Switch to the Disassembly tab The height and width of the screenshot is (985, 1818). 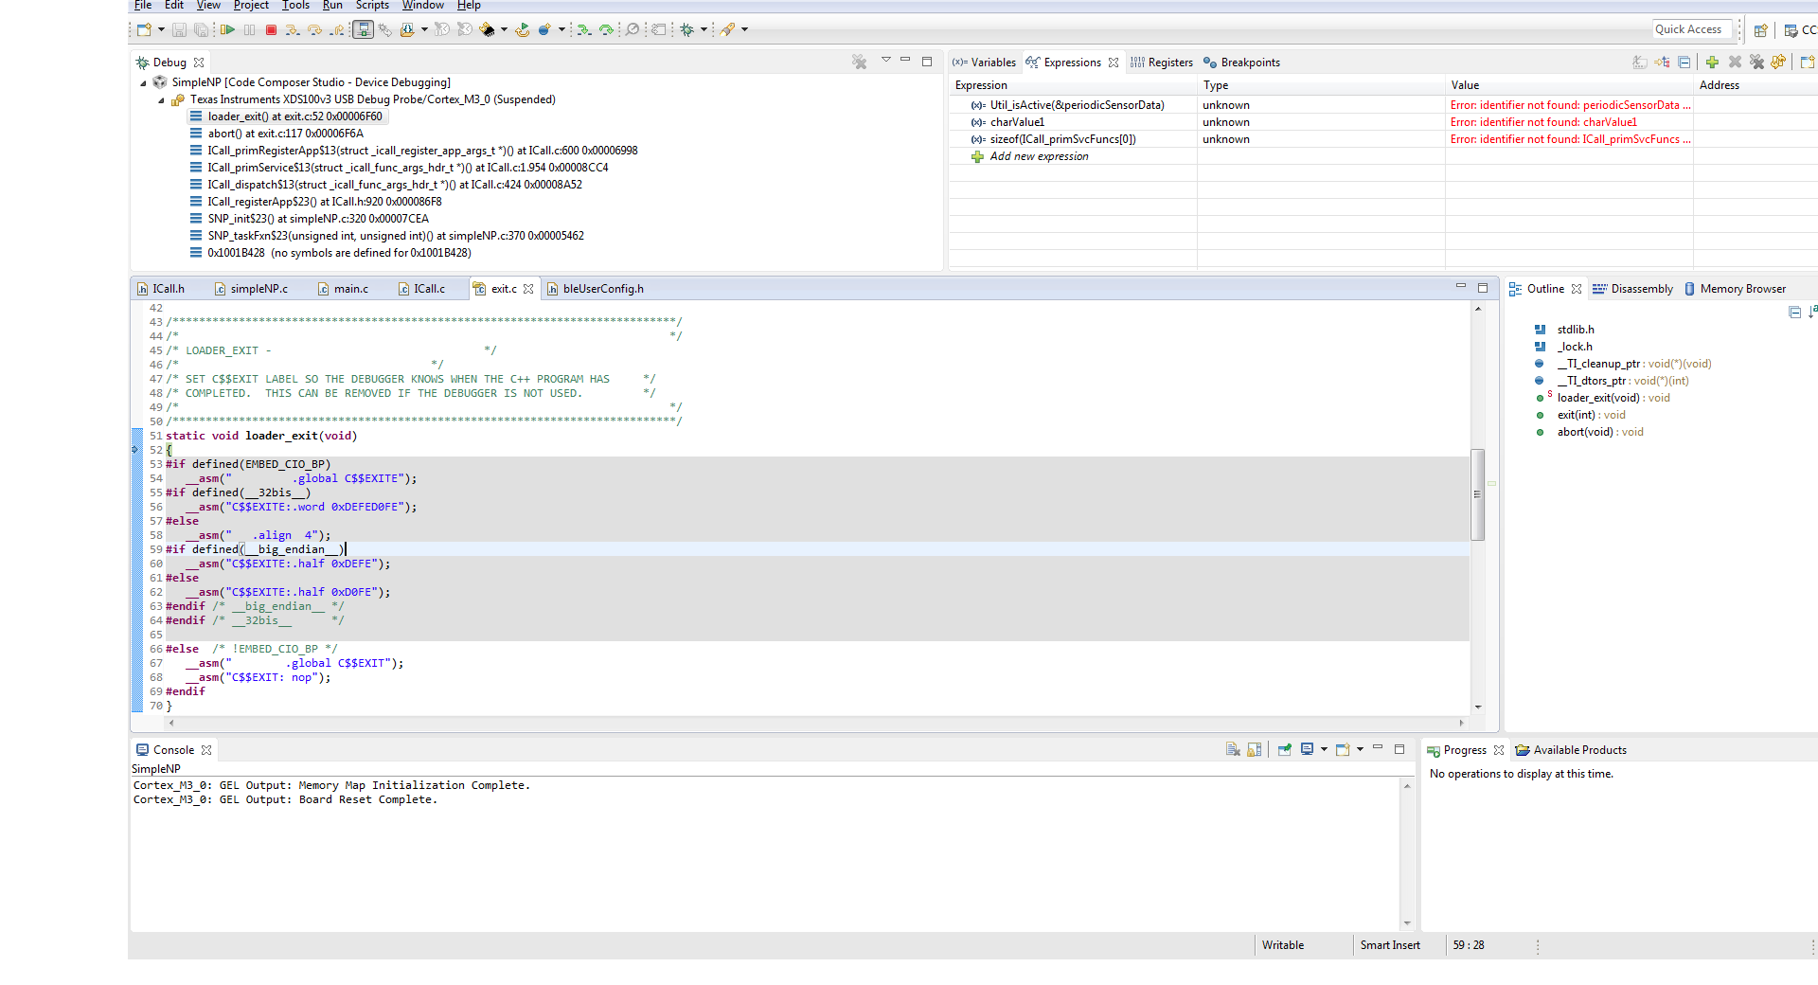[1633, 289]
